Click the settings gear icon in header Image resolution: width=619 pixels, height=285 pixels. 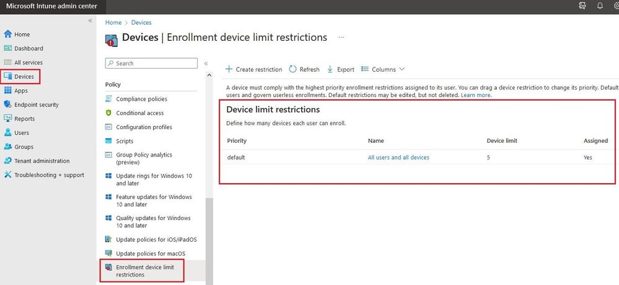coord(616,6)
